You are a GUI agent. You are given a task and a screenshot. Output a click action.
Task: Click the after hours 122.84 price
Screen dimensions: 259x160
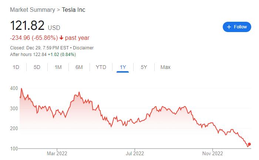[38, 55]
